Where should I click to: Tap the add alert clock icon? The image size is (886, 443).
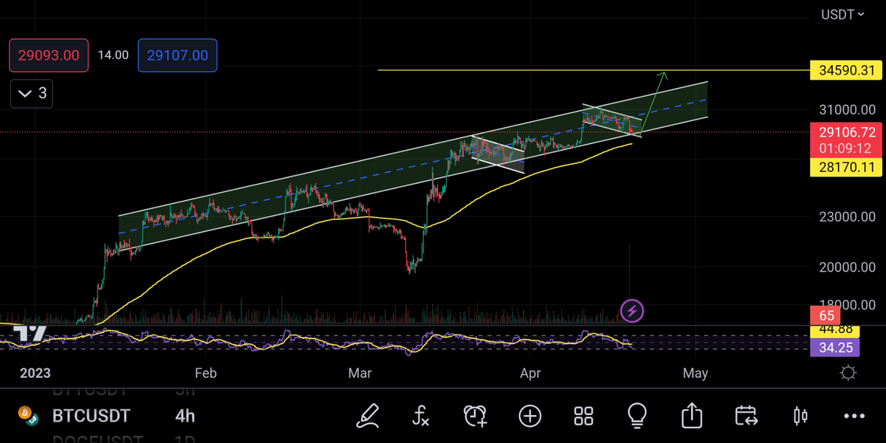(x=475, y=416)
